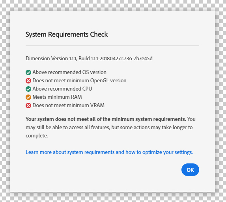The width and height of the screenshot is (226, 202).
Task: Click the word 'complete.' ending the paragraph
Action: point(37,136)
